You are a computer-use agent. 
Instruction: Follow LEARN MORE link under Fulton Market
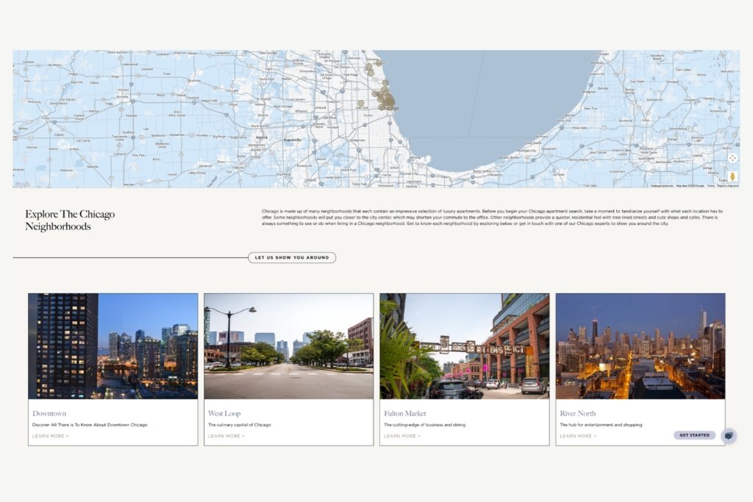pyautogui.click(x=402, y=437)
